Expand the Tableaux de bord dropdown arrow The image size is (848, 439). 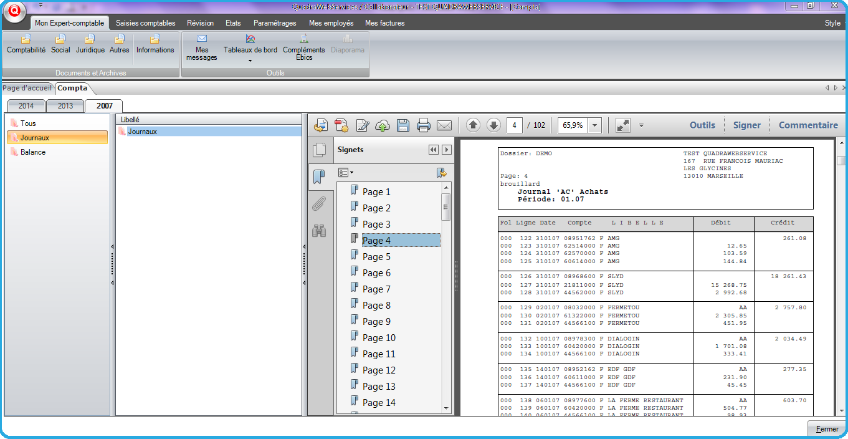click(250, 61)
